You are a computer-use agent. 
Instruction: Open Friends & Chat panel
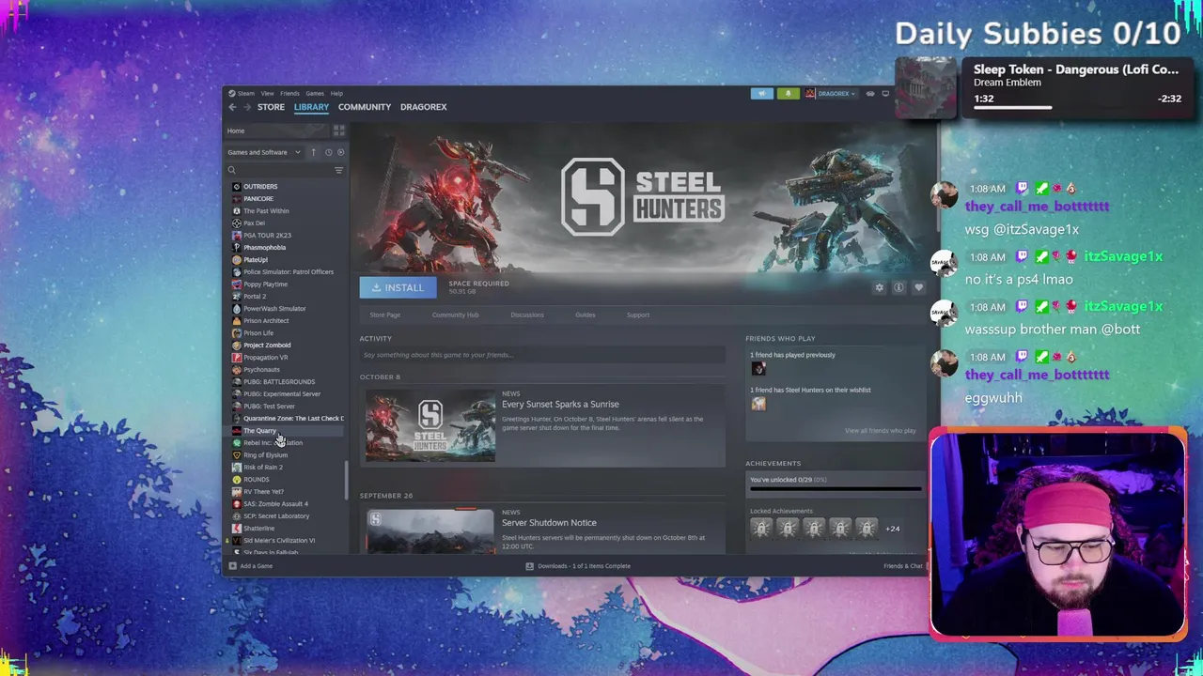click(902, 566)
